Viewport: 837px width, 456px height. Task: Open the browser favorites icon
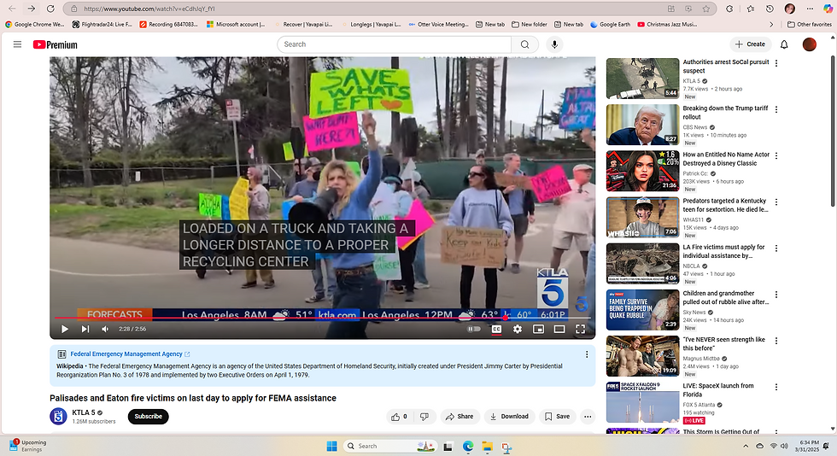[x=751, y=9]
